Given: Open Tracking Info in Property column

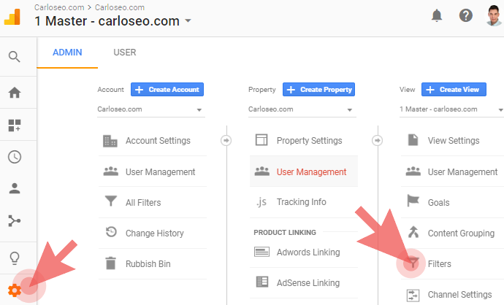Looking at the screenshot, I should 301,202.
